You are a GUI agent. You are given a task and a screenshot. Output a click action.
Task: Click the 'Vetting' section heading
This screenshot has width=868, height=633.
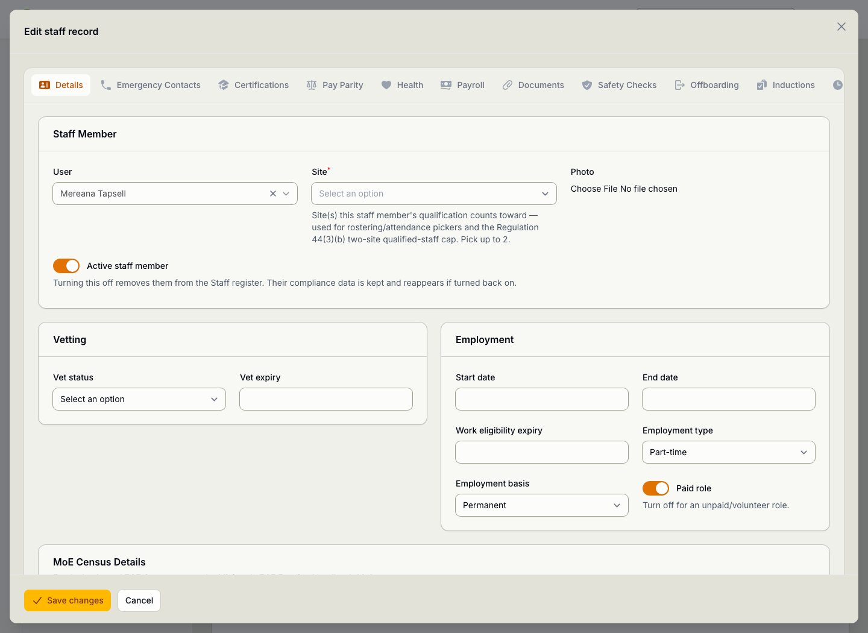tap(70, 339)
